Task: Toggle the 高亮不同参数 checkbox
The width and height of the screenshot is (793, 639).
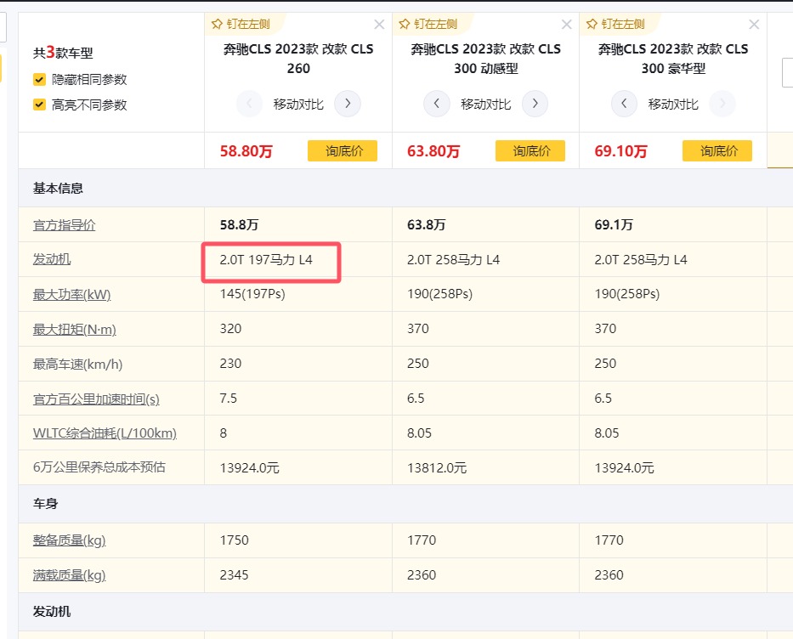Action: (x=39, y=105)
